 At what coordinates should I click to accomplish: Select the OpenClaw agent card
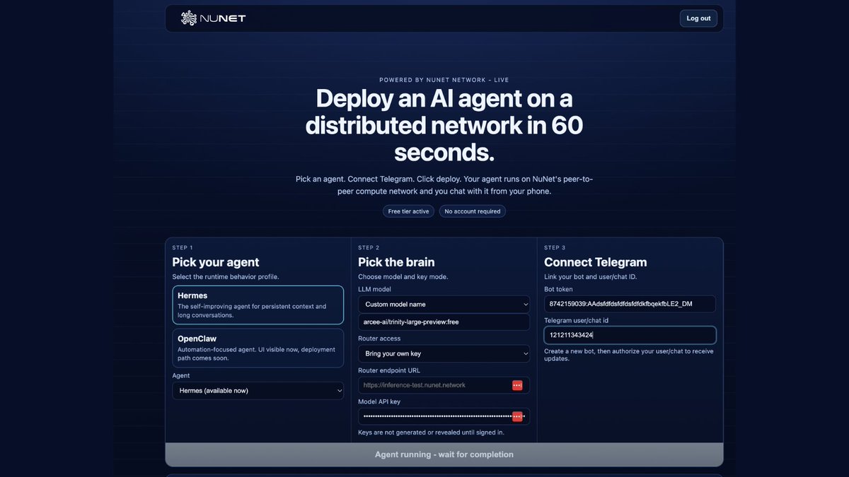pyautogui.click(x=258, y=348)
